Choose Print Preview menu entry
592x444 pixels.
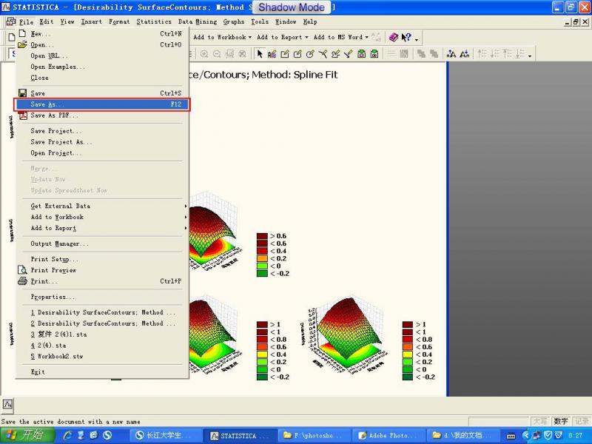[102, 270]
